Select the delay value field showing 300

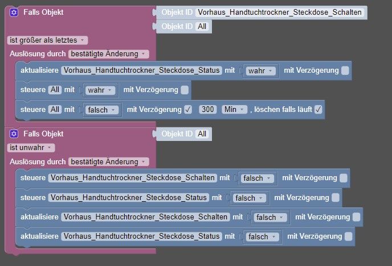coord(208,110)
